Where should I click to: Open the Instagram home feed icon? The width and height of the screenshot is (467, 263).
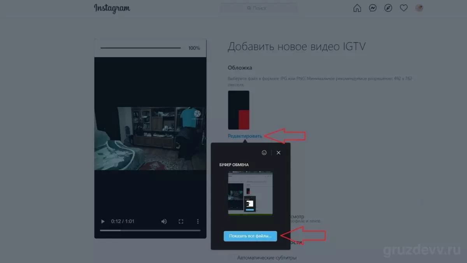click(x=357, y=8)
